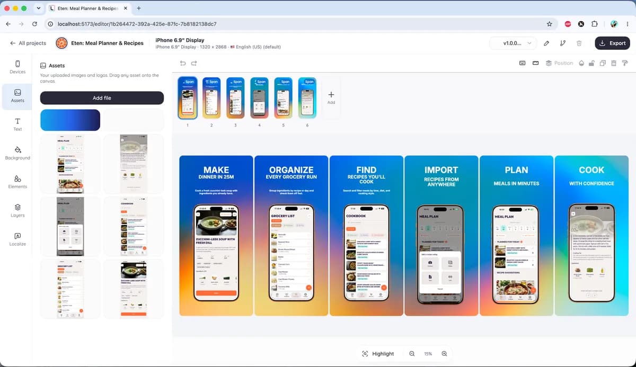Viewport: 636px width, 367px height.
Task: Click the undo arrow icon
Action: 183,63
